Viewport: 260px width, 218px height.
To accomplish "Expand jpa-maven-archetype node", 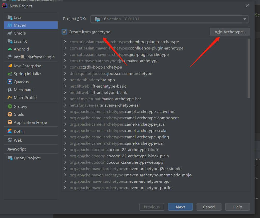I will tap(65, 61).
